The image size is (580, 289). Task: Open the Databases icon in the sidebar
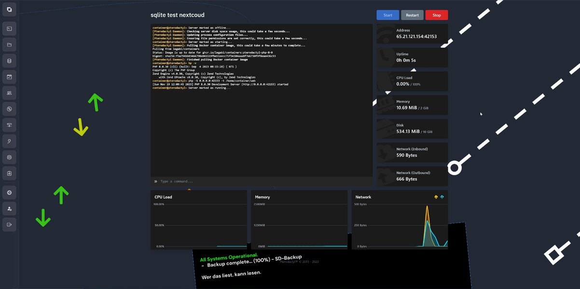pos(9,61)
